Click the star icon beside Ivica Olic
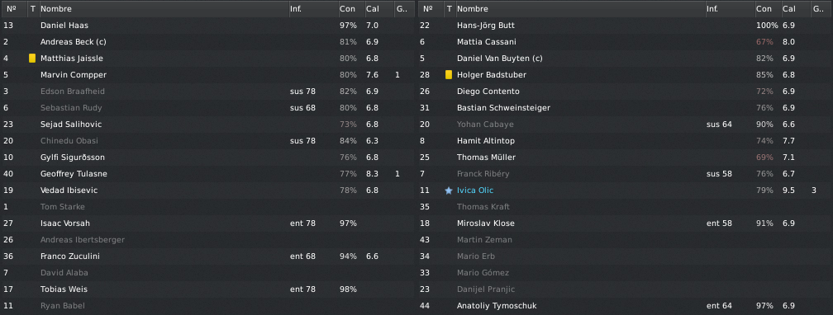The image size is (833, 315). coord(449,190)
